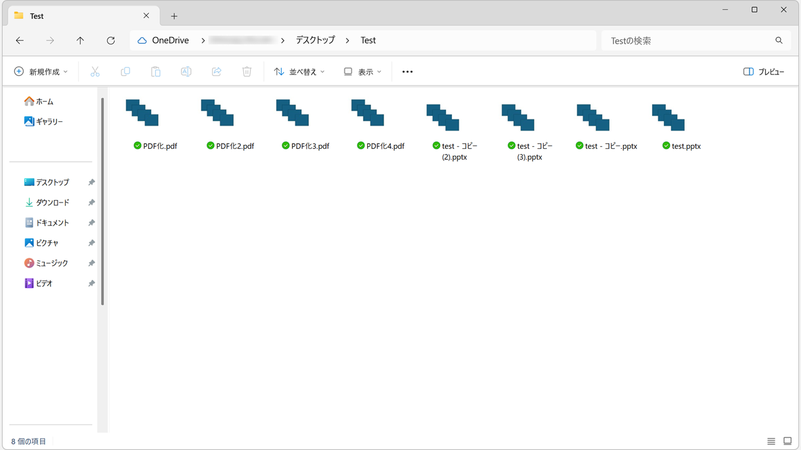The image size is (801, 450).
Task: Click the Rename icon in toolbar
Action: [x=186, y=72]
